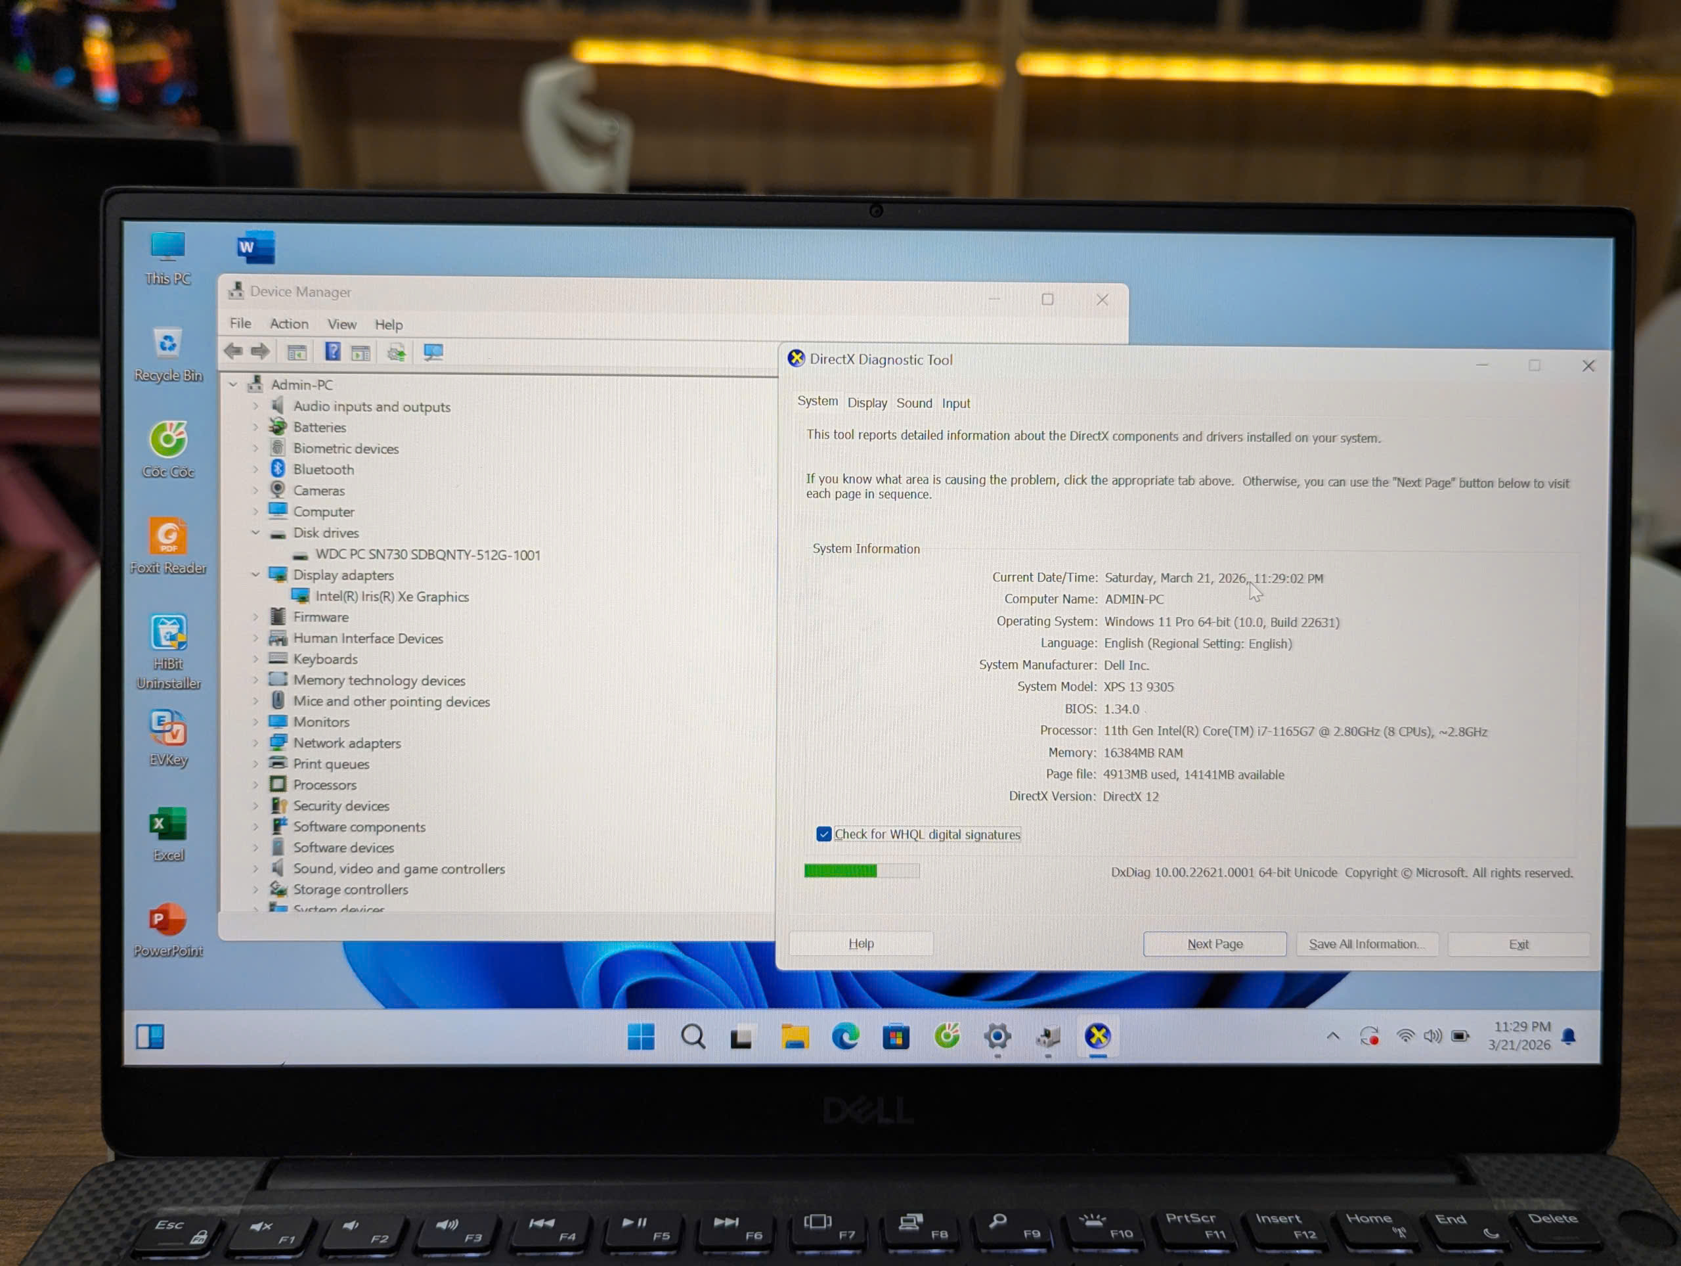
Task: Collapse the Disk drives category
Action: [255, 532]
